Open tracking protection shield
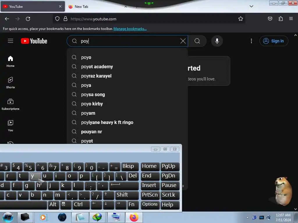 57,19
